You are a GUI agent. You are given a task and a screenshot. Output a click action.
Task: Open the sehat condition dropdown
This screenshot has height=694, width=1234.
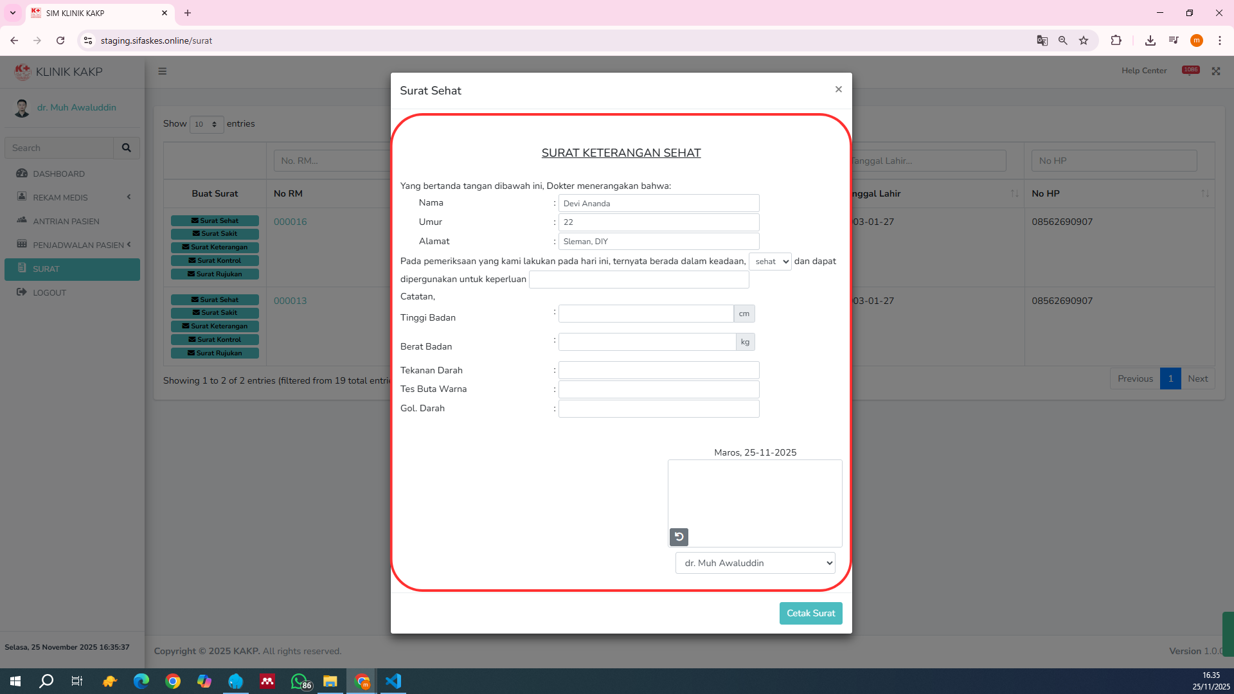click(x=770, y=262)
